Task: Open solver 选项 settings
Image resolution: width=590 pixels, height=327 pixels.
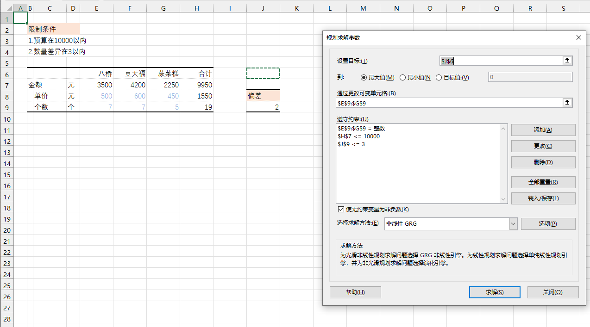Action: (548, 224)
